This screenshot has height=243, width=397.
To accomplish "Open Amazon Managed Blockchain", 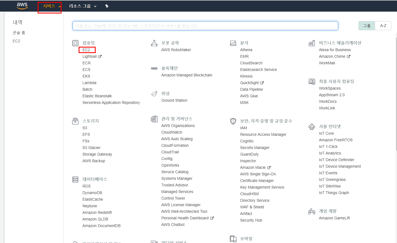I will pos(187,75).
